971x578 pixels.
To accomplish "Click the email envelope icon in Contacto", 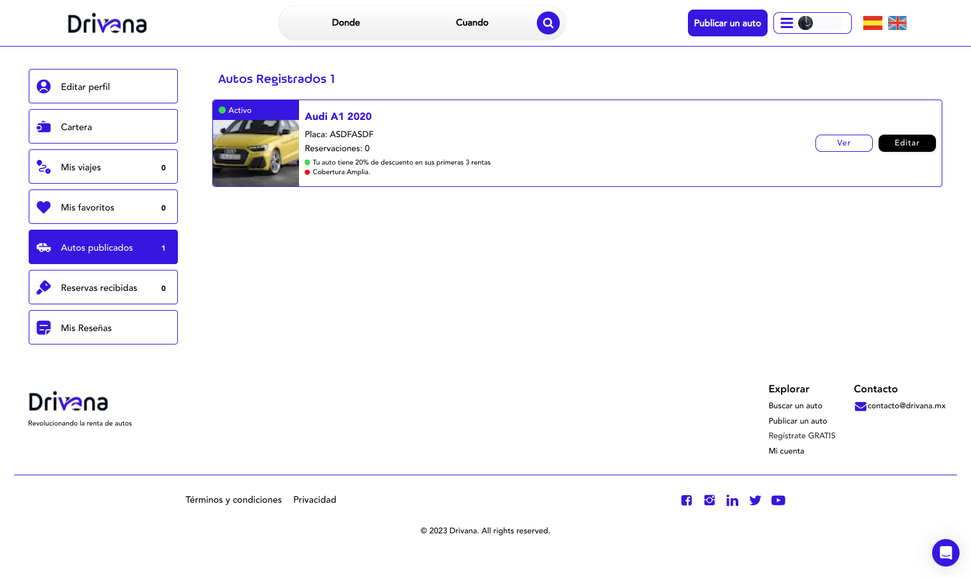I will [x=860, y=406].
